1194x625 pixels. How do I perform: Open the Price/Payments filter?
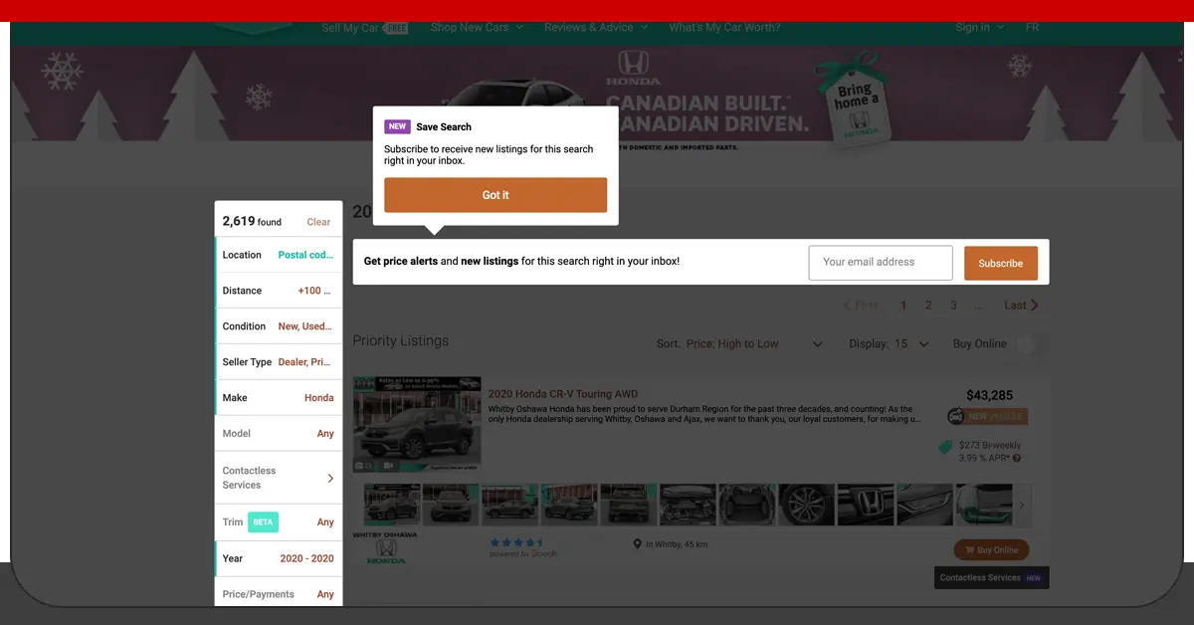(279, 594)
